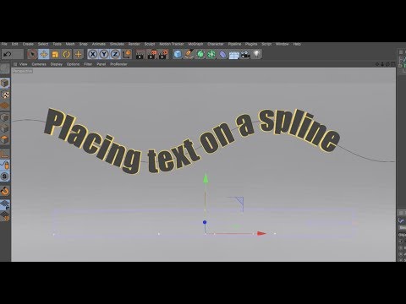
Task: Add a light object icon
Action: 256,54
